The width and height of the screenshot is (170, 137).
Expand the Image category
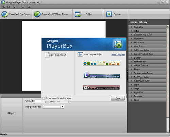[x=147, y=89]
